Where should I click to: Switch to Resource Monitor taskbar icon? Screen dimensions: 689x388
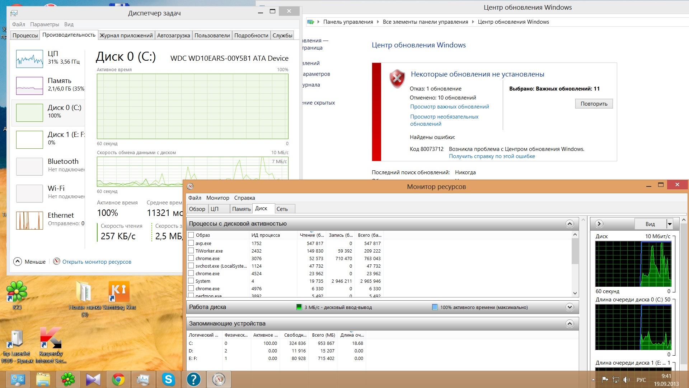[219, 379]
